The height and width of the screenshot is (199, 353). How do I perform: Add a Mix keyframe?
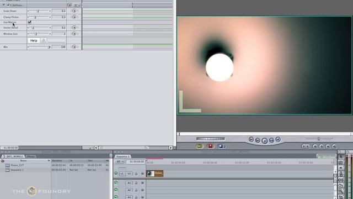[74, 47]
